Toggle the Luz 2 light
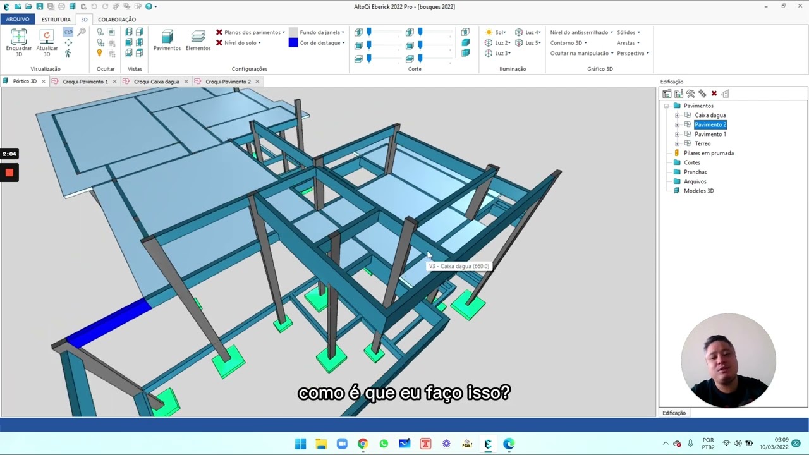Screen dimensions: 809x455 point(497,43)
